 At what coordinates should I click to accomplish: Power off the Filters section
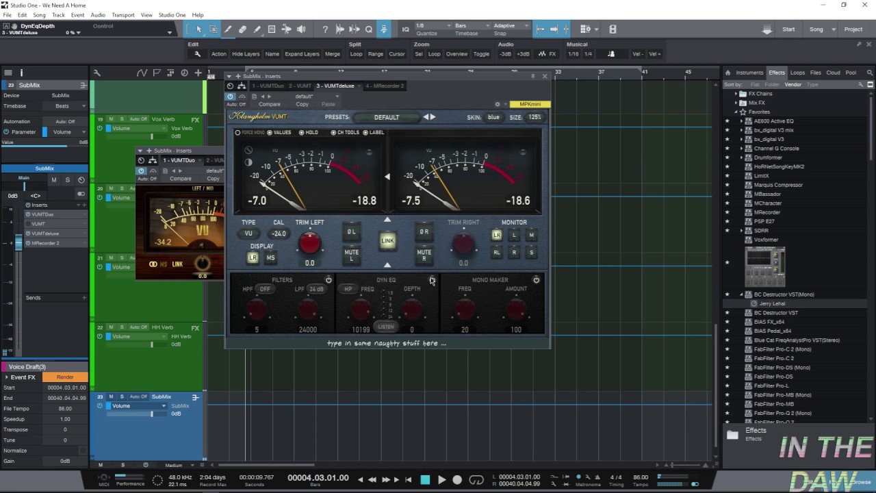(328, 280)
